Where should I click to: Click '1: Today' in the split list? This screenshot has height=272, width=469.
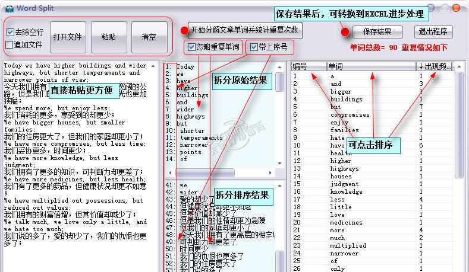(180, 66)
